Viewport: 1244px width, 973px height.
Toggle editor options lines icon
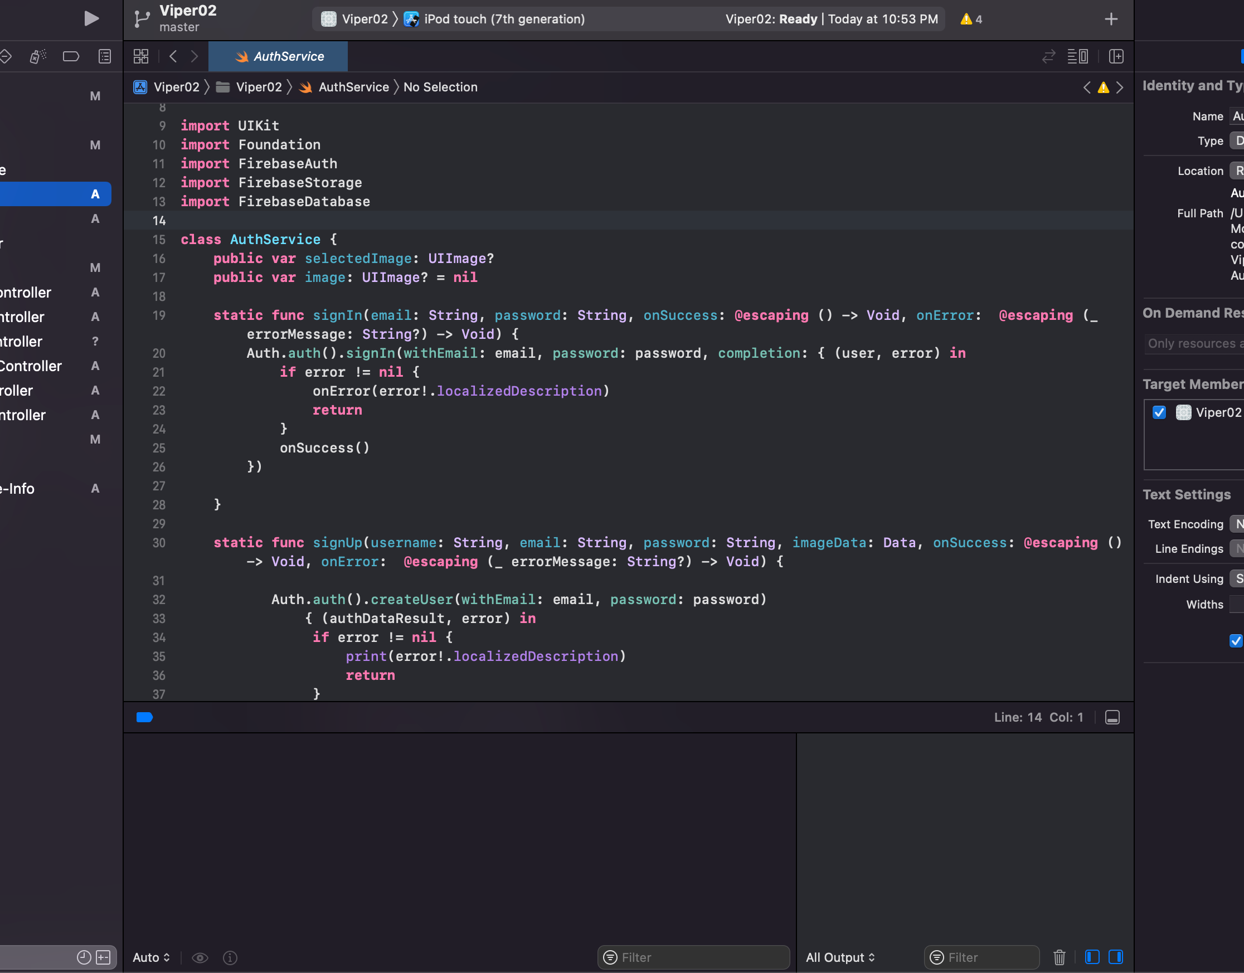[x=1078, y=56]
